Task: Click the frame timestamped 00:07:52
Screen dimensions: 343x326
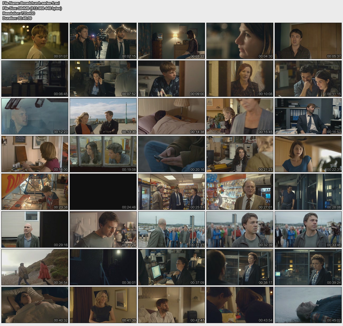Action: 103,79
